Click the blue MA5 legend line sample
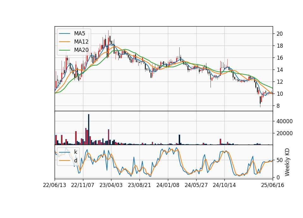303x218 pixels. 64,34
